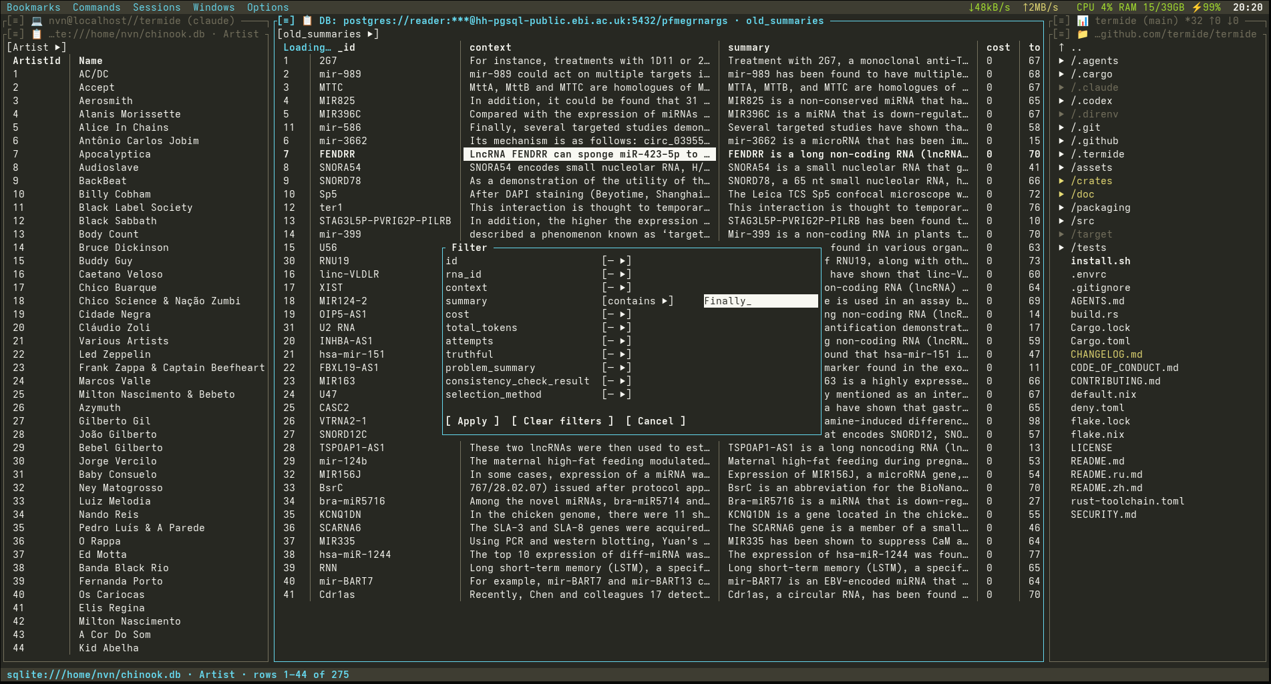Open the old_summaries table selector dropdown

(x=328, y=34)
